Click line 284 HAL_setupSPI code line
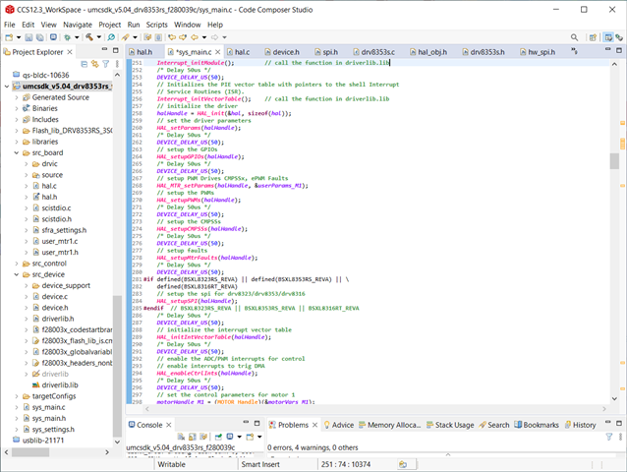 (197, 301)
